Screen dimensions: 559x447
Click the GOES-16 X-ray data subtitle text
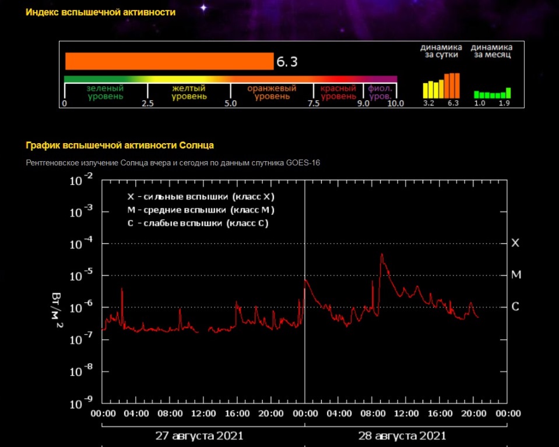pos(173,163)
